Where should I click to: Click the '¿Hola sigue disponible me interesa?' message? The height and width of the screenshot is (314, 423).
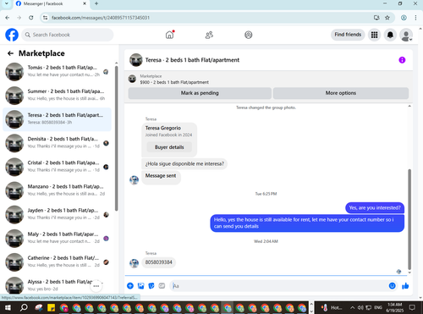tap(184, 164)
